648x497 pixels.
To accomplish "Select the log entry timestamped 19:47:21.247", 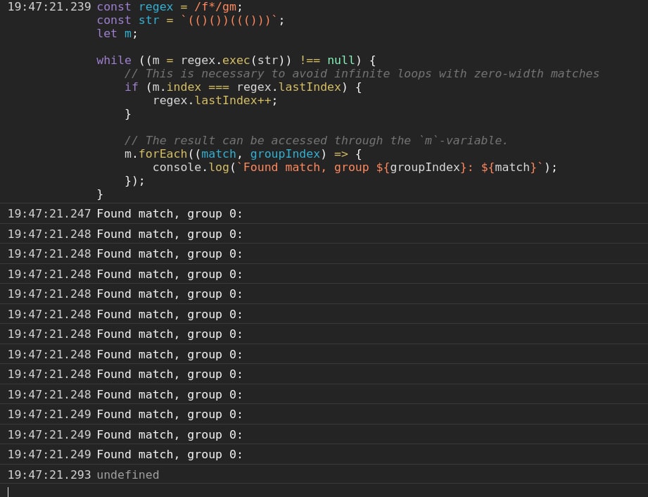I will 324,214.
